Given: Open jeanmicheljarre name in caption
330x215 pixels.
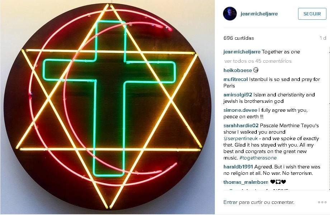Looking at the screenshot, I should pyautogui.click(x=242, y=52).
